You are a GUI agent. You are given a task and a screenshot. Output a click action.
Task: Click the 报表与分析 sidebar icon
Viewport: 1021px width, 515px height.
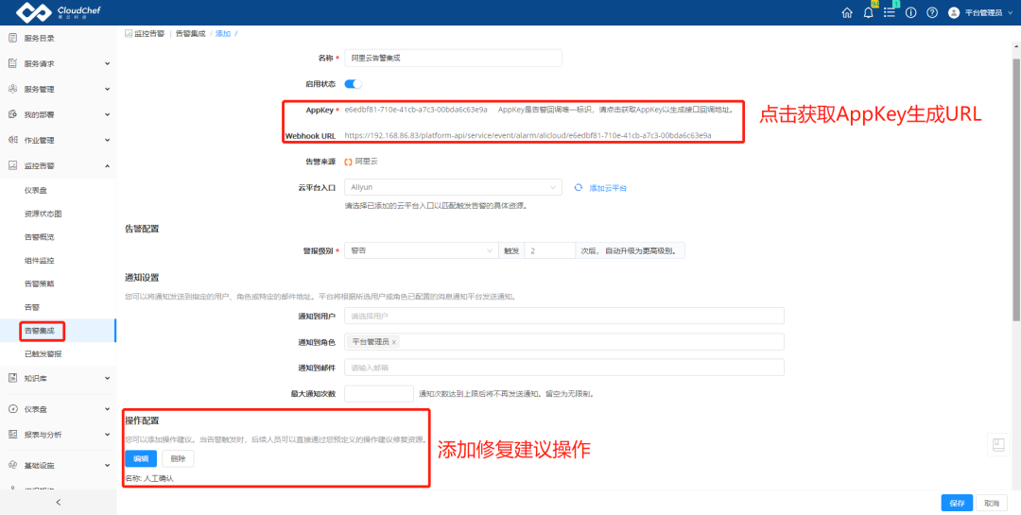tap(11, 435)
